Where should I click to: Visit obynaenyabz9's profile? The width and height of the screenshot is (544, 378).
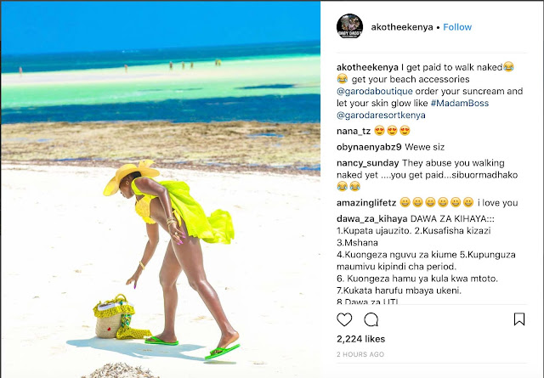click(x=369, y=147)
